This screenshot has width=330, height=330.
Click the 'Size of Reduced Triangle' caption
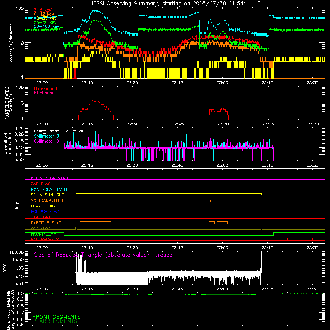point(104,255)
